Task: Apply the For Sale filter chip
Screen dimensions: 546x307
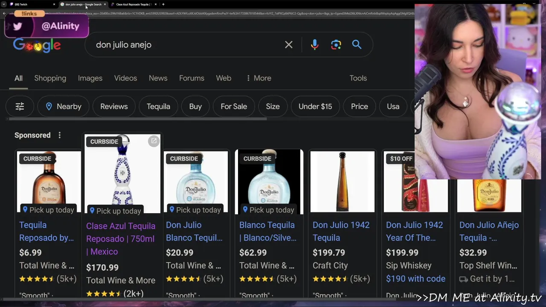Action: click(234, 107)
